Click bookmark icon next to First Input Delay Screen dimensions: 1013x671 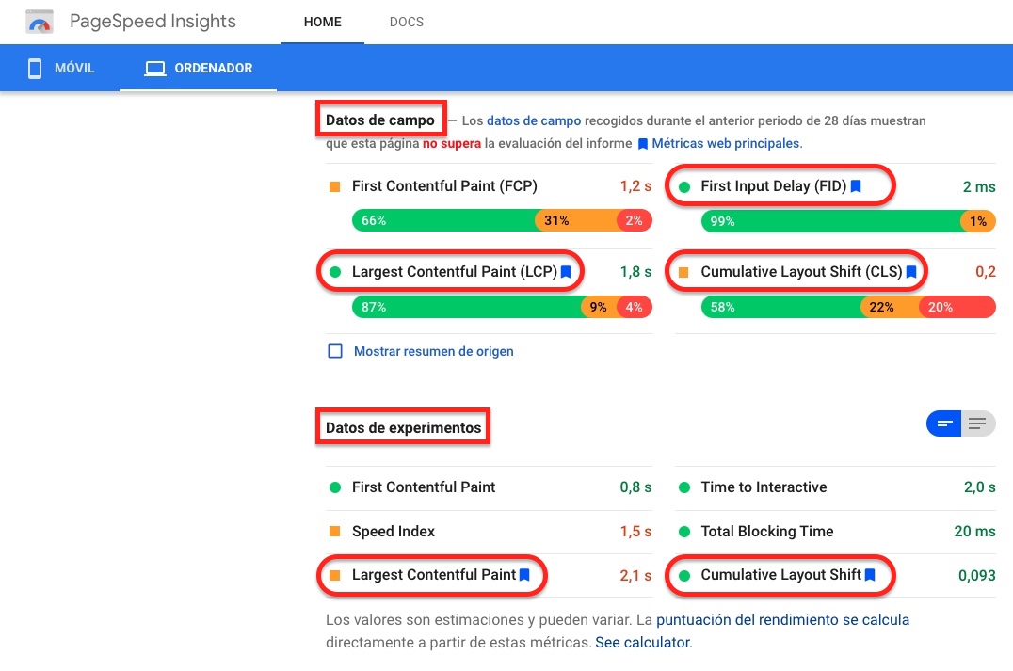[x=856, y=186]
